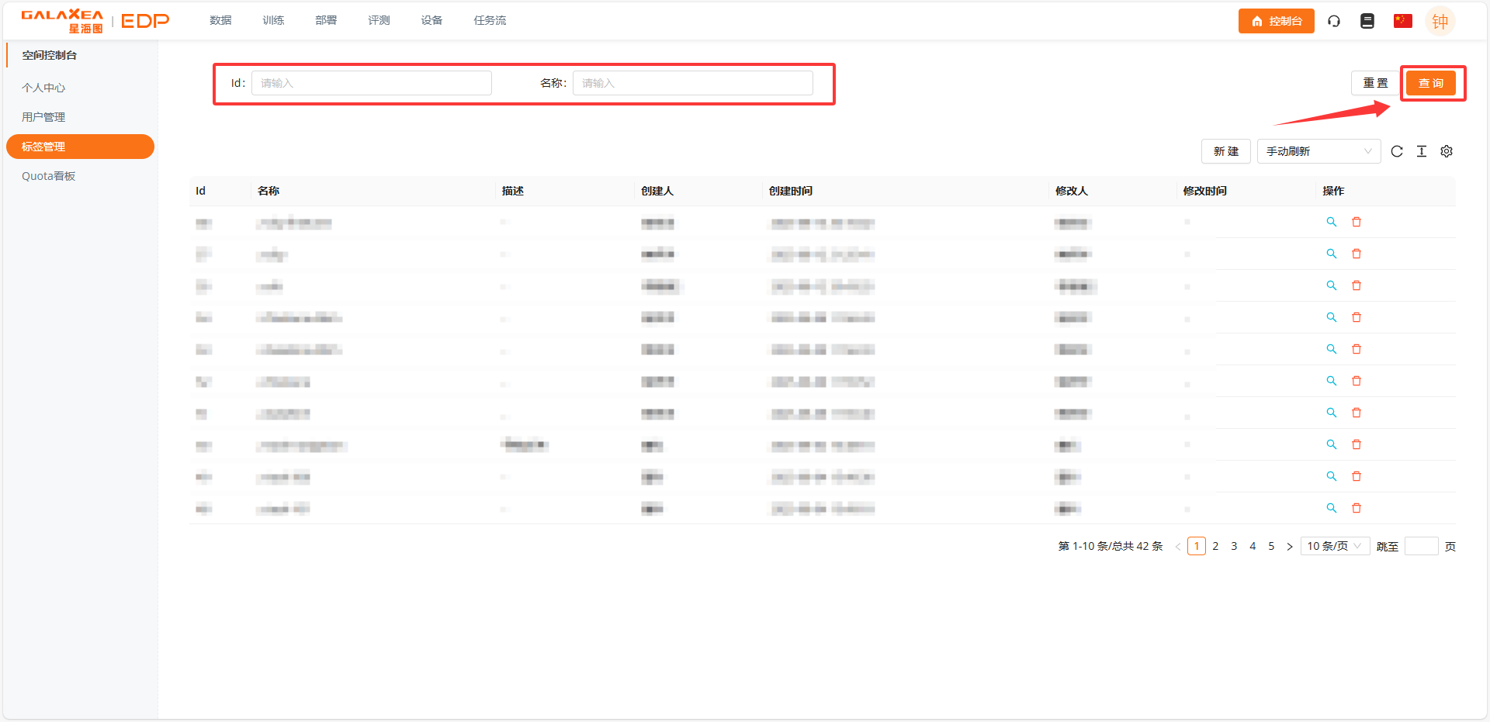Click the user avatar in header
Viewport: 1490px width, 722px height.
[x=1440, y=21]
